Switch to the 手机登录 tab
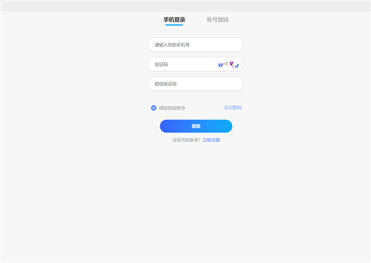The width and height of the screenshot is (371, 263). pos(174,20)
